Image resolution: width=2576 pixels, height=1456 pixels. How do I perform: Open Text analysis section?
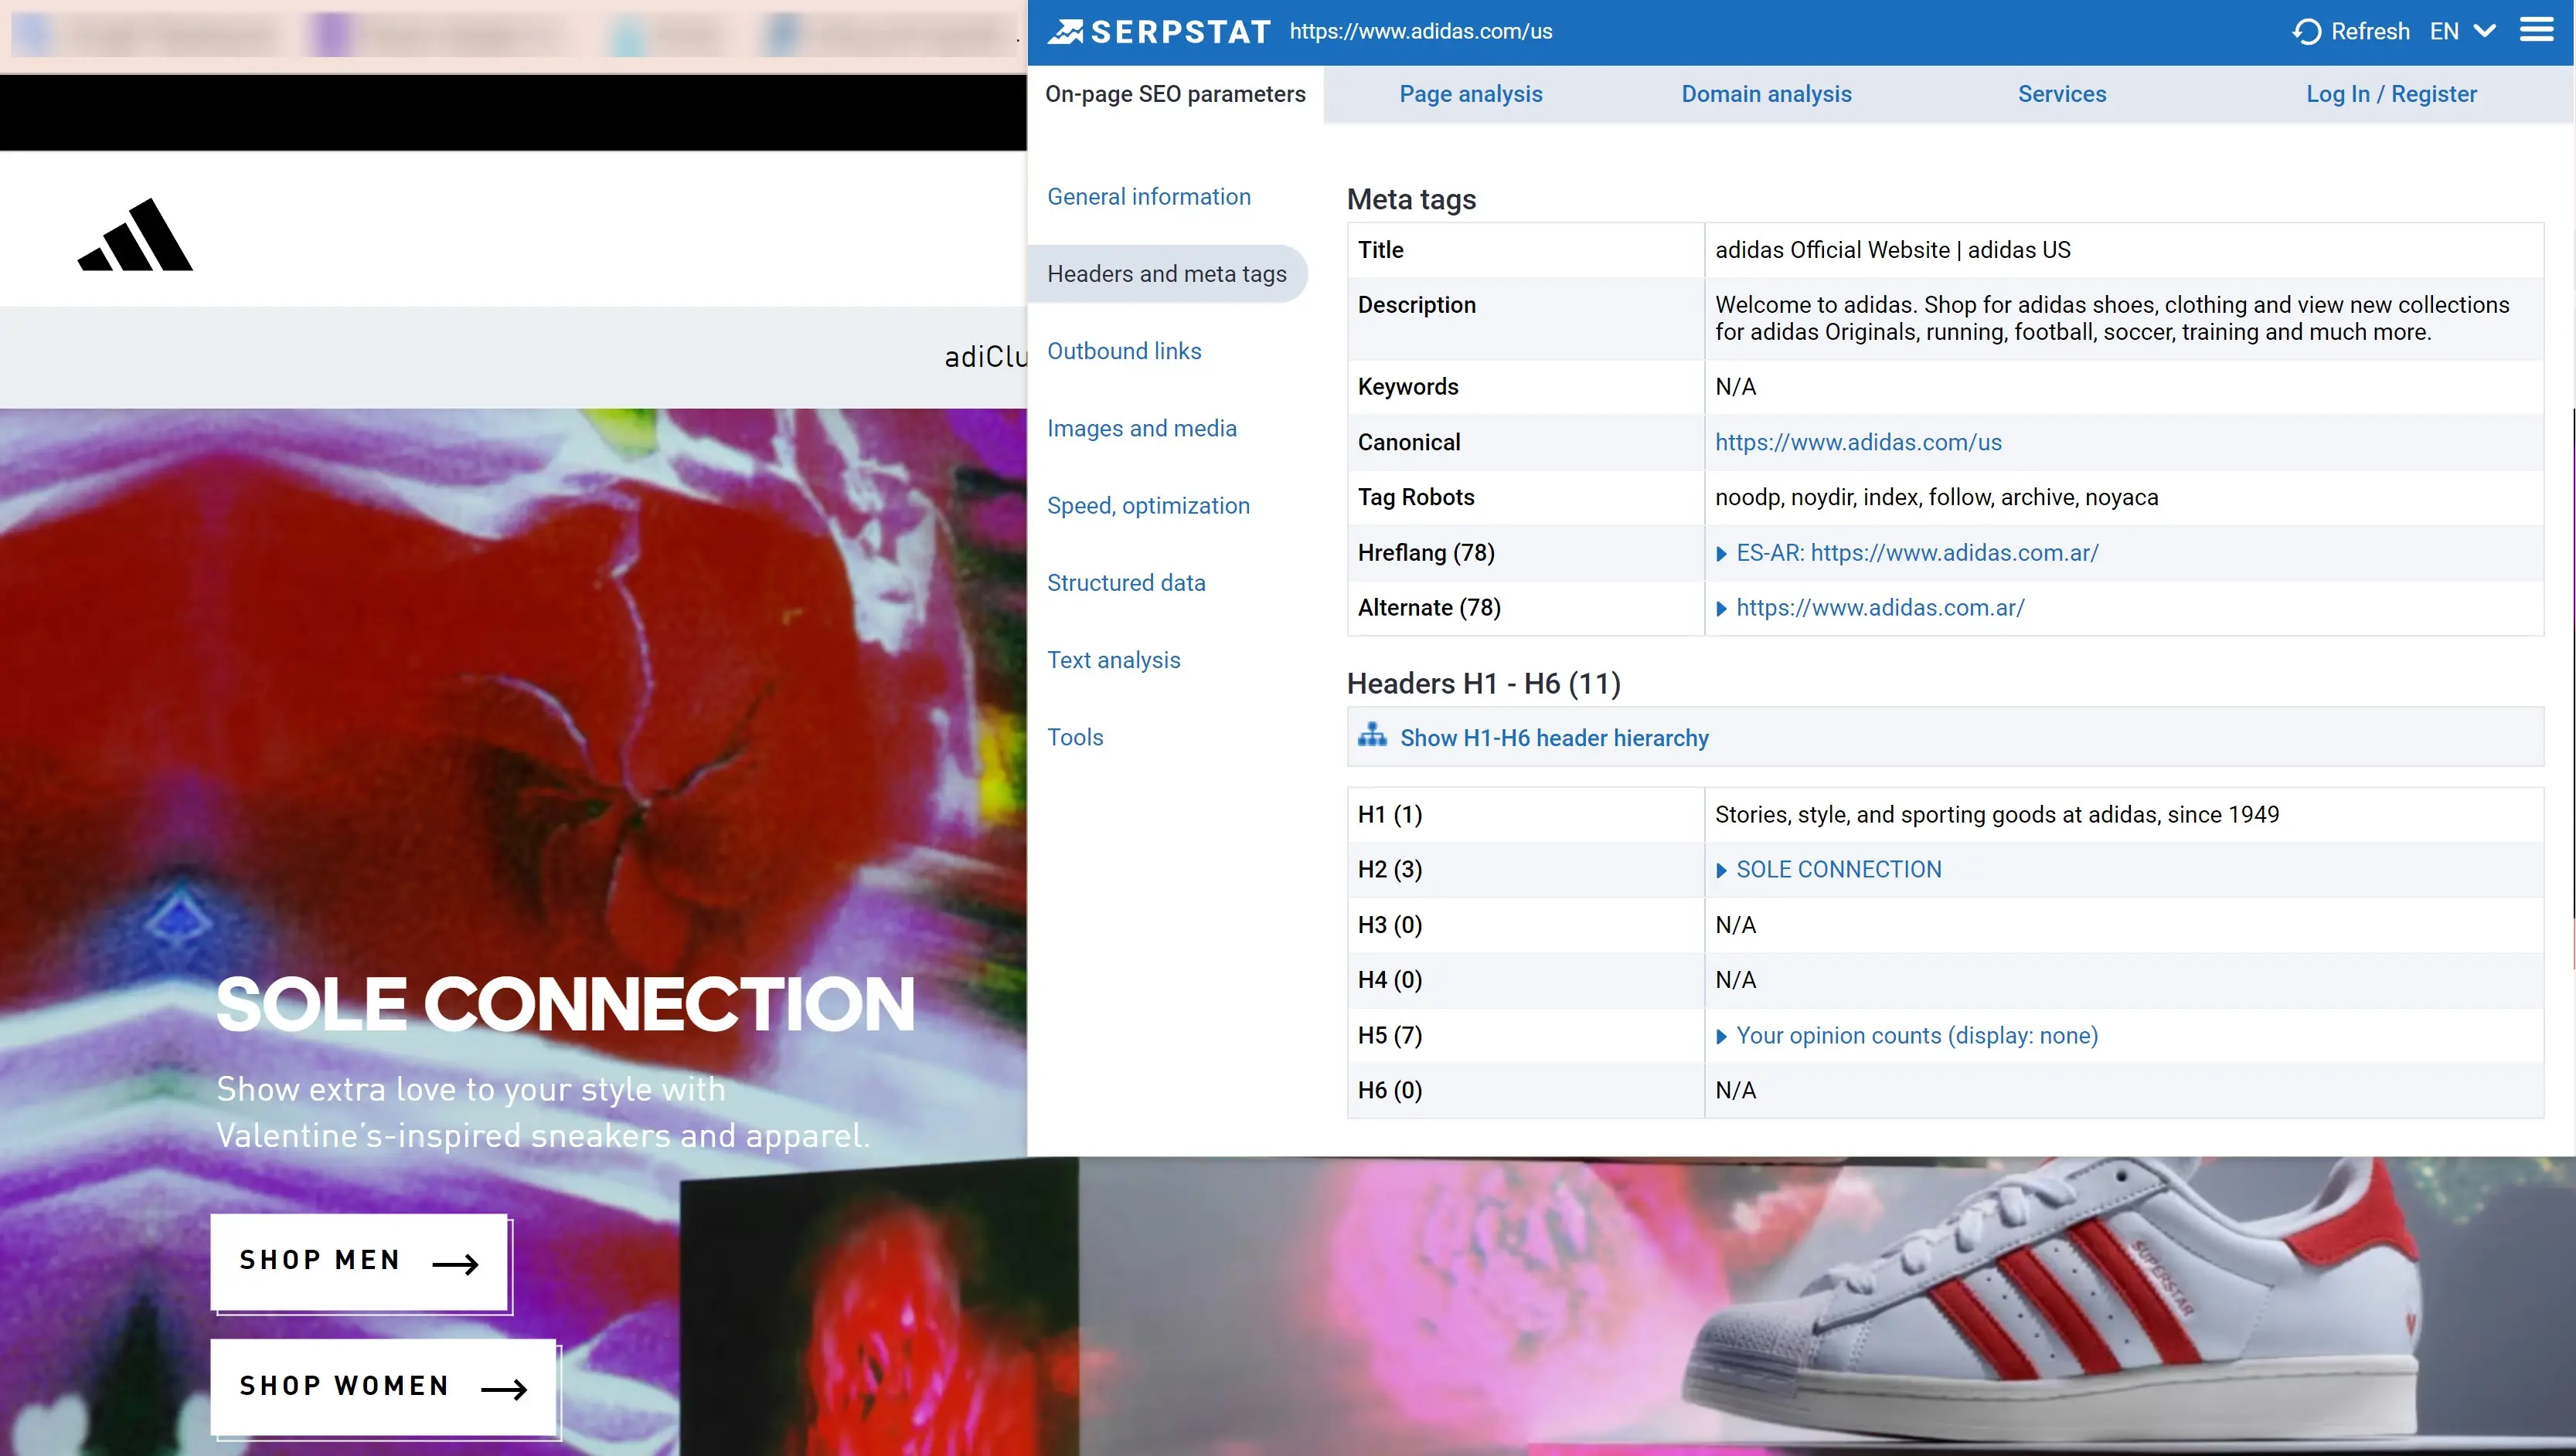pyautogui.click(x=1114, y=660)
